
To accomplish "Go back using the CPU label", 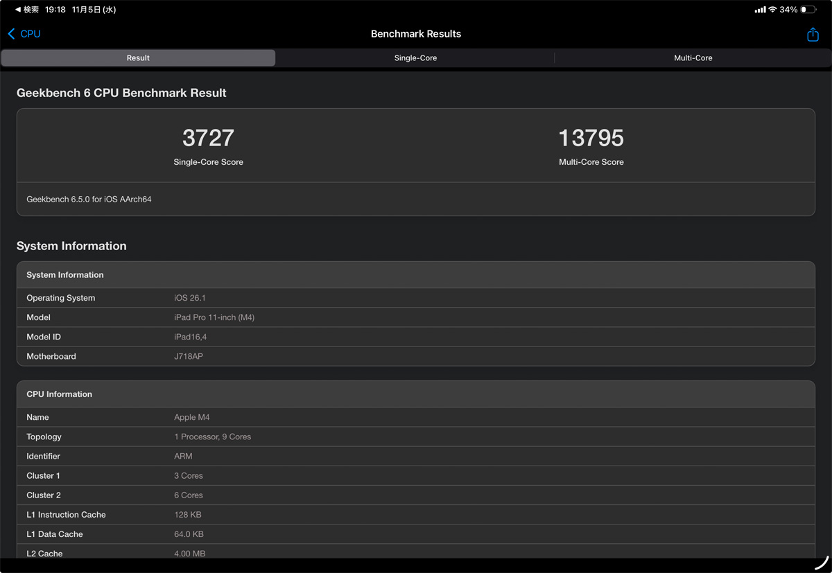I will click(31, 34).
